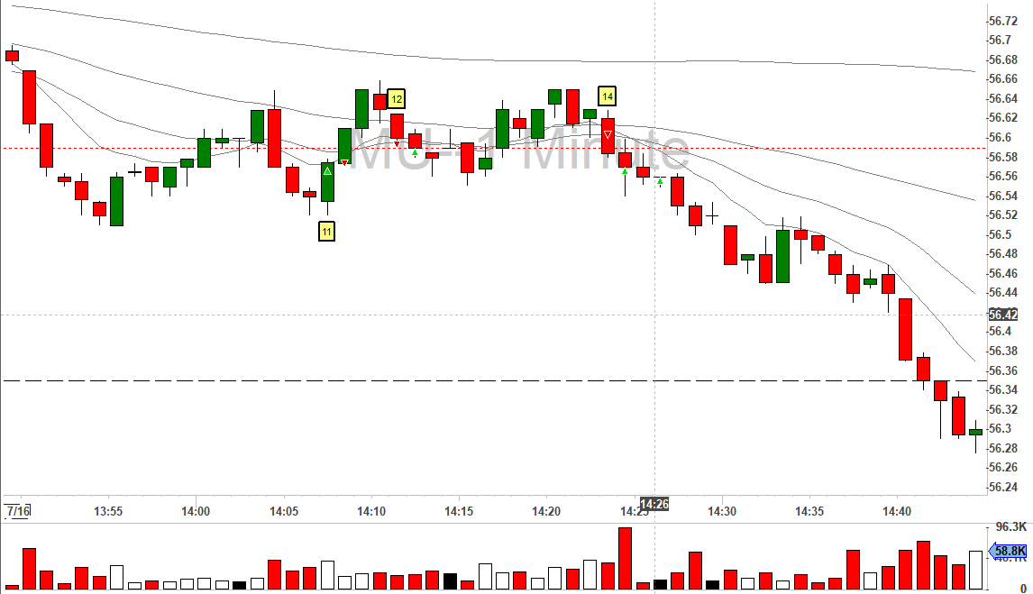This screenshot has width=1033, height=594.
Task: Click the tall green candle near 14:33
Action: [x=782, y=256]
